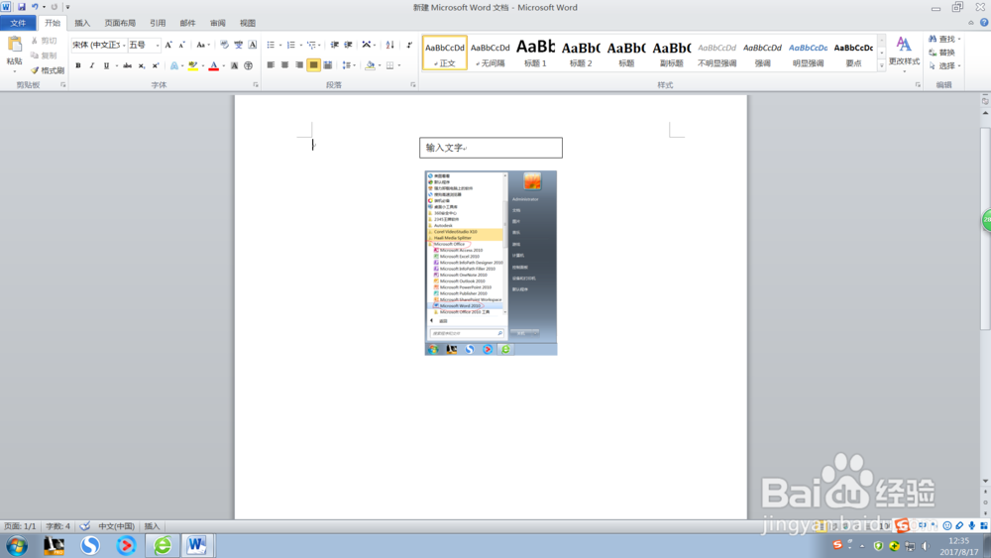The width and height of the screenshot is (991, 558).
Task: Open the Font dialog launcher
Action: tap(256, 84)
